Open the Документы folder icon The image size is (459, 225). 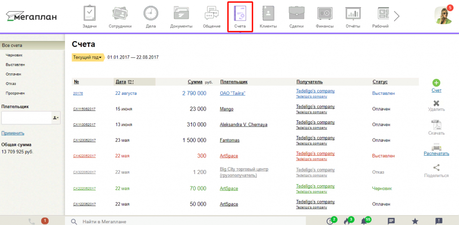(181, 13)
